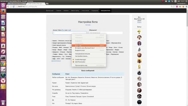Focus the Access Token input field
The height and width of the screenshot is (106, 188).
[70, 33]
